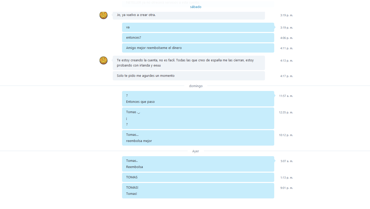Viewport: 370px width, 209px height.
Task: Click the 'va' message bubble
Action: [198, 27]
